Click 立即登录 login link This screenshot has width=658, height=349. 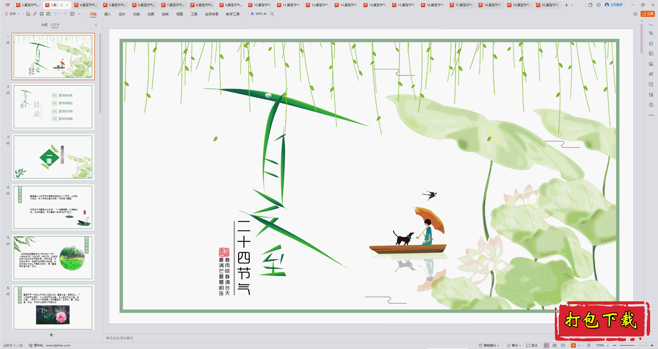point(614,5)
